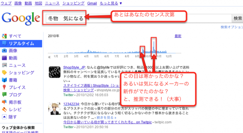The image size is (243, 133).
Task: Click the 動画 clapperboard icon
Action: click(x=4, y=58)
